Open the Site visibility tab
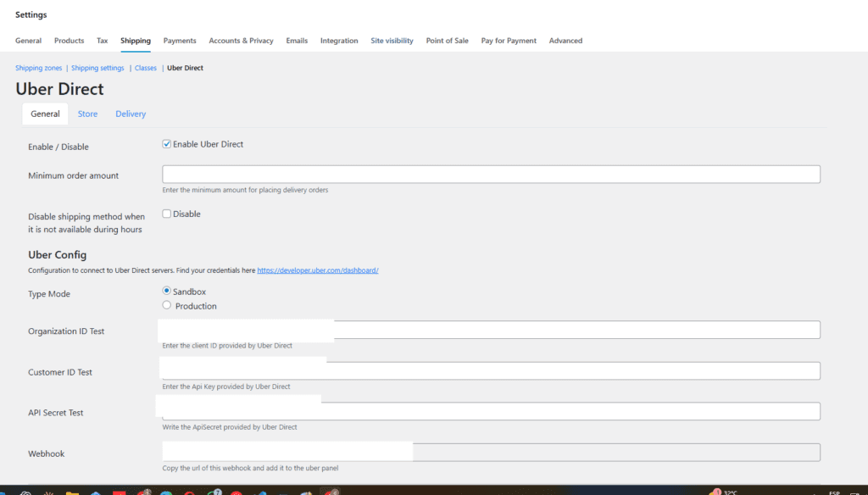Viewport: 868px width, 495px height. click(x=392, y=41)
